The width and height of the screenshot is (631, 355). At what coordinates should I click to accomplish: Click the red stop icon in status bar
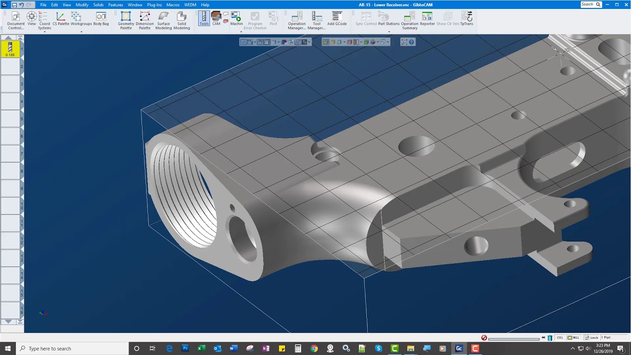[484, 338]
